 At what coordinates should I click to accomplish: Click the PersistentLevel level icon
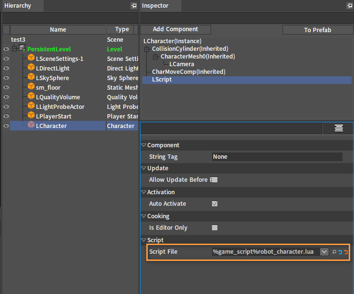coord(22,48)
